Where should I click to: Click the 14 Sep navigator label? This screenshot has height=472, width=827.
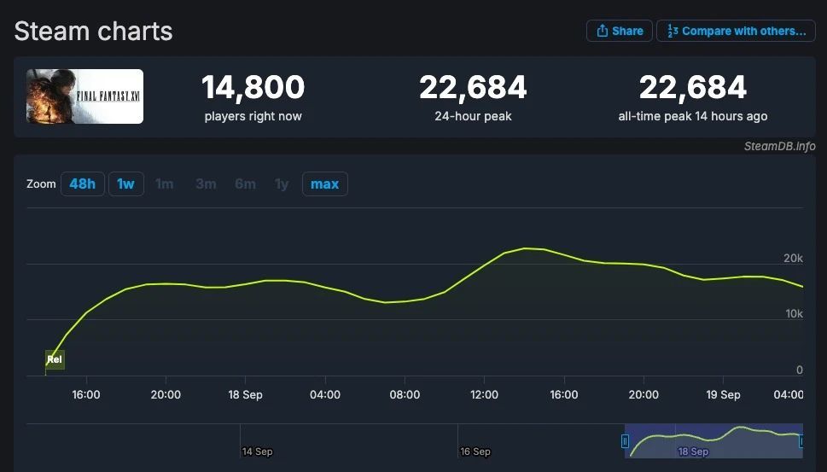click(x=258, y=452)
